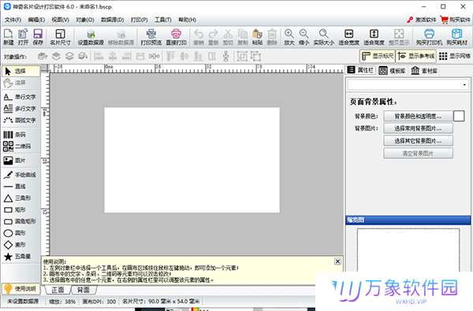Click the 保存 (Save) toolbar icon
The width and height of the screenshot is (473, 311).
38,37
